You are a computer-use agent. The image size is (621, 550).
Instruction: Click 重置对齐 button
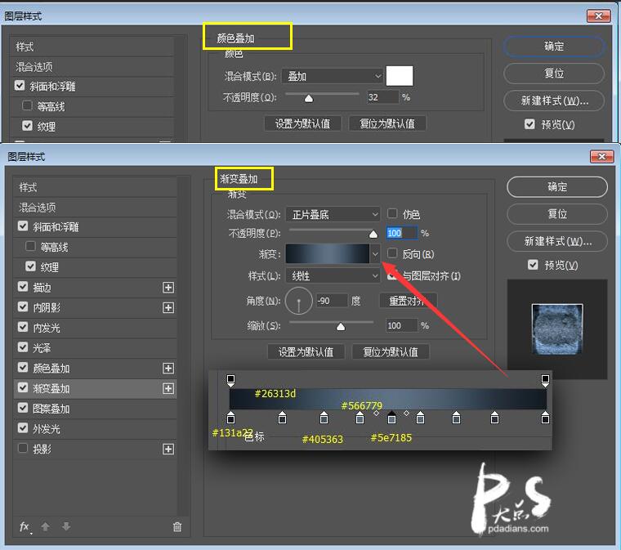tap(408, 301)
